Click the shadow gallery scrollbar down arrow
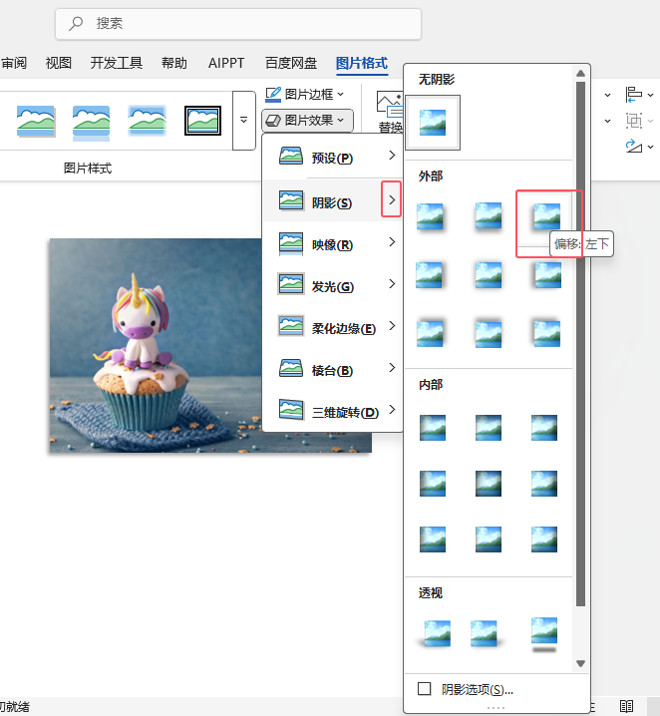The height and width of the screenshot is (716, 660). tap(580, 663)
